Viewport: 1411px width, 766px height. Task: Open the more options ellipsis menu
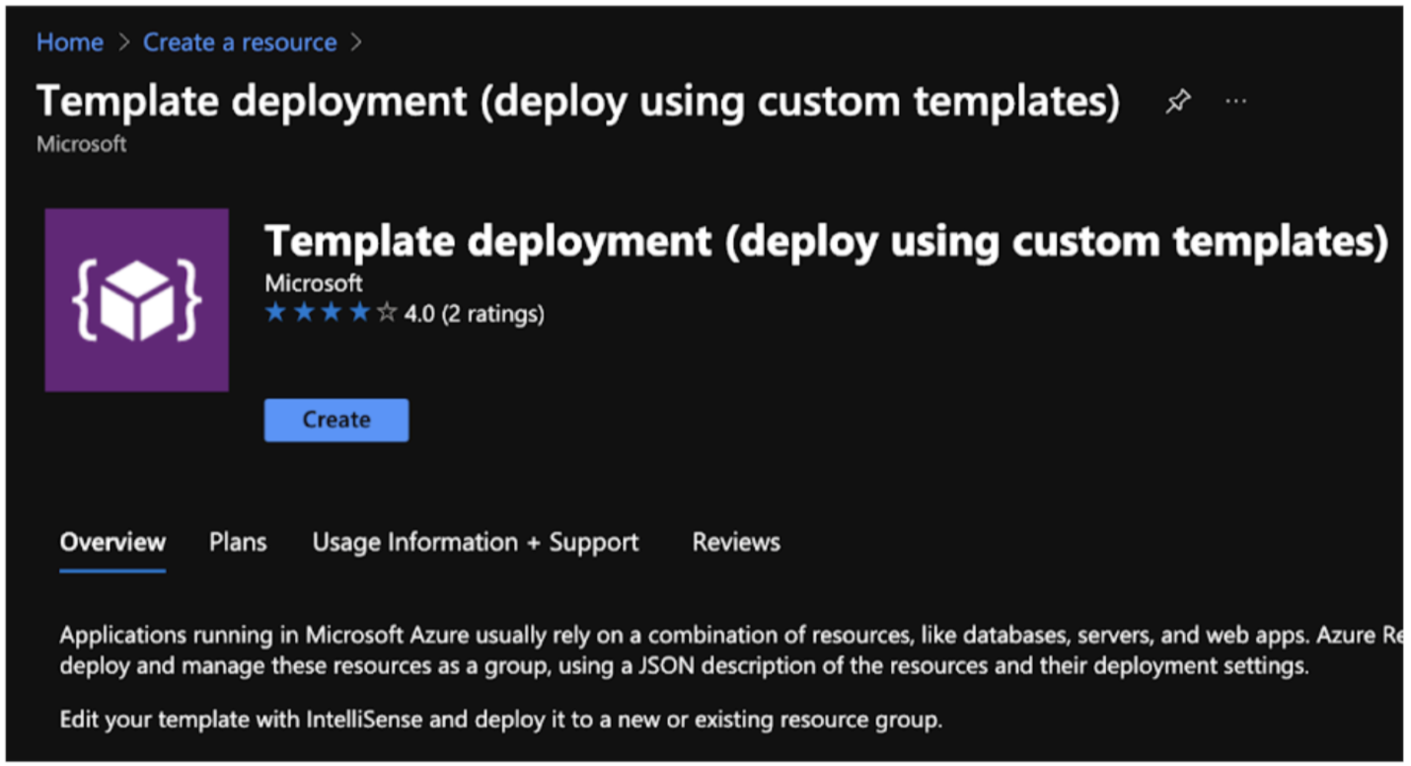click(1235, 102)
